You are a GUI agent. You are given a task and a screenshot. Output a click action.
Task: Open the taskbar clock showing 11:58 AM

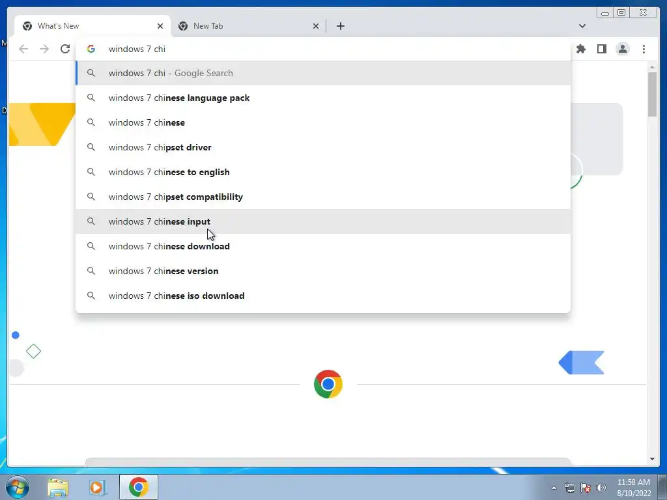click(x=634, y=488)
